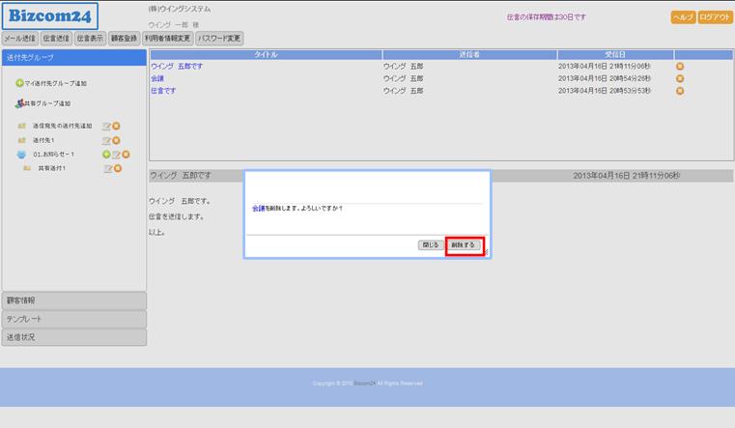Viewport: 735px width, 428px height.
Task: Click edit icon for 送付先1 group
Action: [x=106, y=140]
